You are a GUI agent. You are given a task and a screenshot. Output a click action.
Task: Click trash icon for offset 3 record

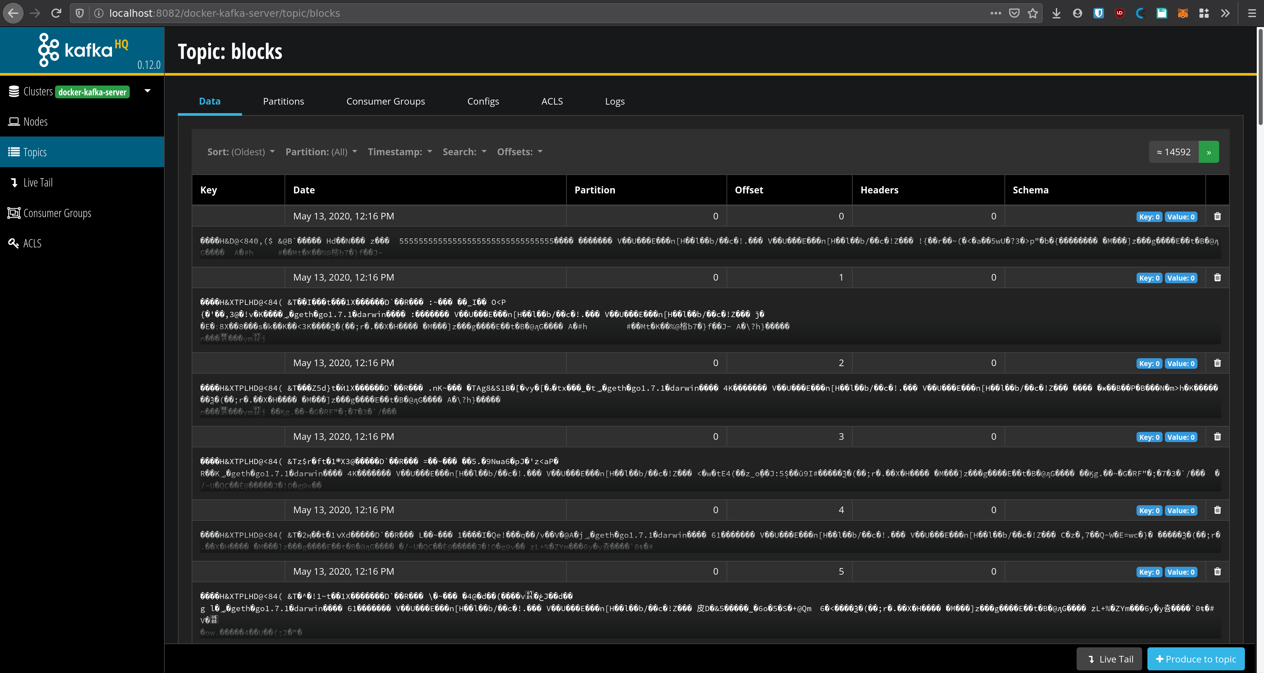tap(1217, 436)
